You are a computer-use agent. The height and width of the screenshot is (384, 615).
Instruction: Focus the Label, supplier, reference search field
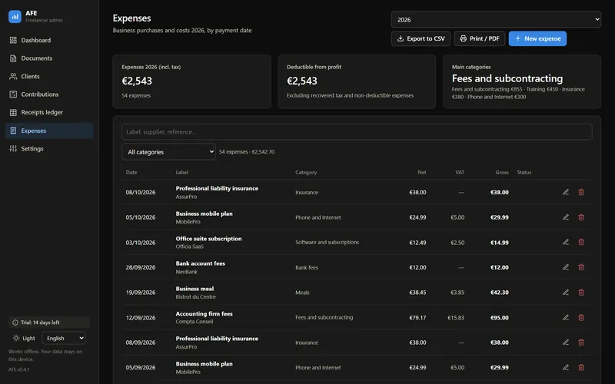357,131
